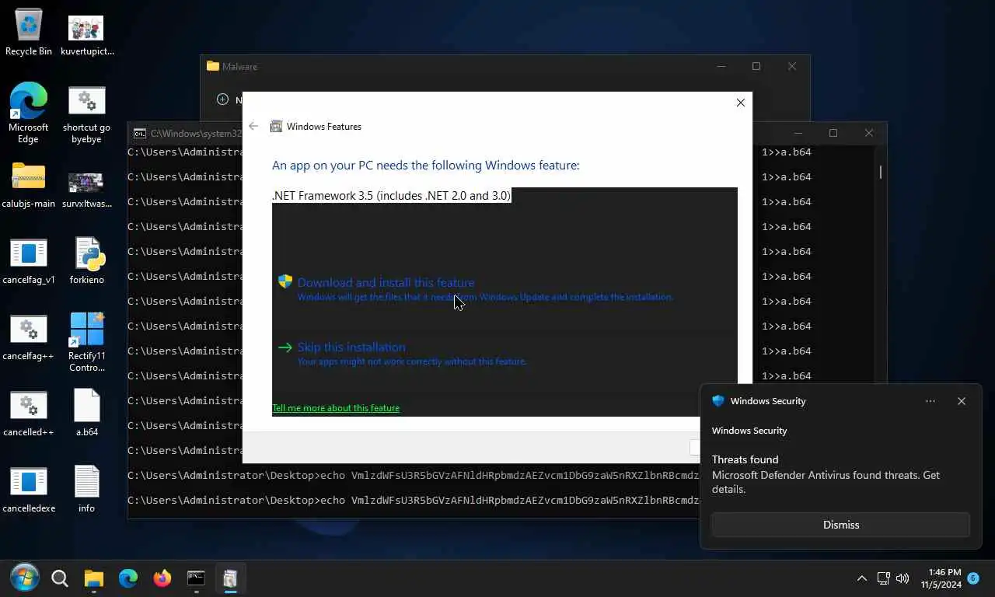Open the calubjs-main zipped folder
The width and height of the screenshot is (995, 597).
tap(29, 185)
